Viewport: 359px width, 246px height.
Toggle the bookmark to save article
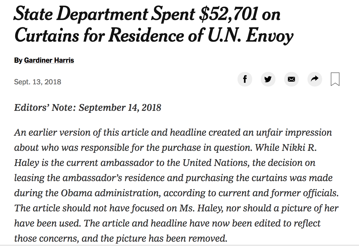[335, 79]
